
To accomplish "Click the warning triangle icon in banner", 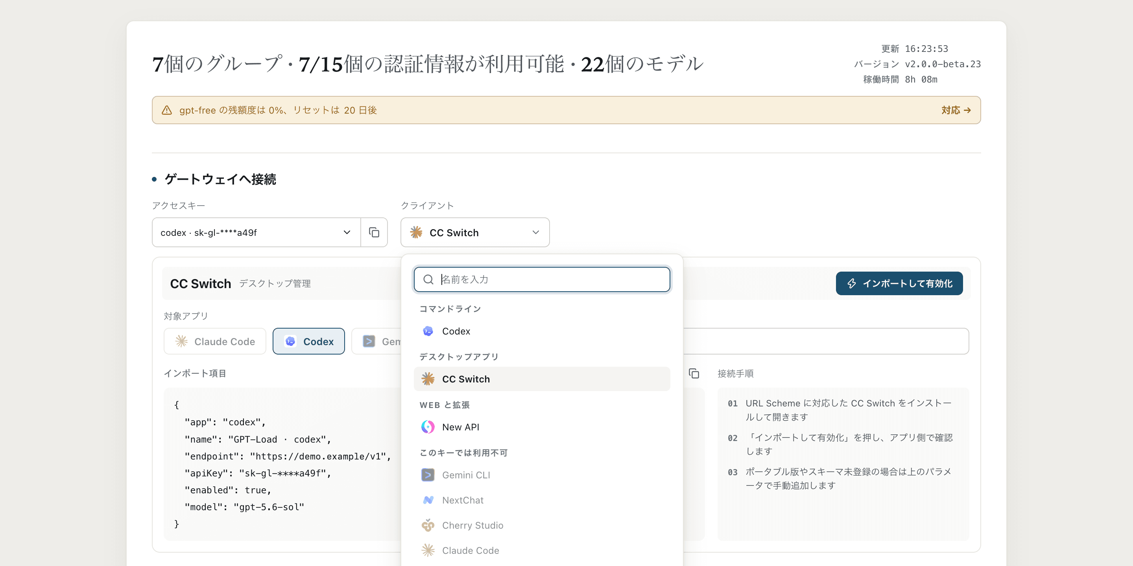I will coord(167,110).
